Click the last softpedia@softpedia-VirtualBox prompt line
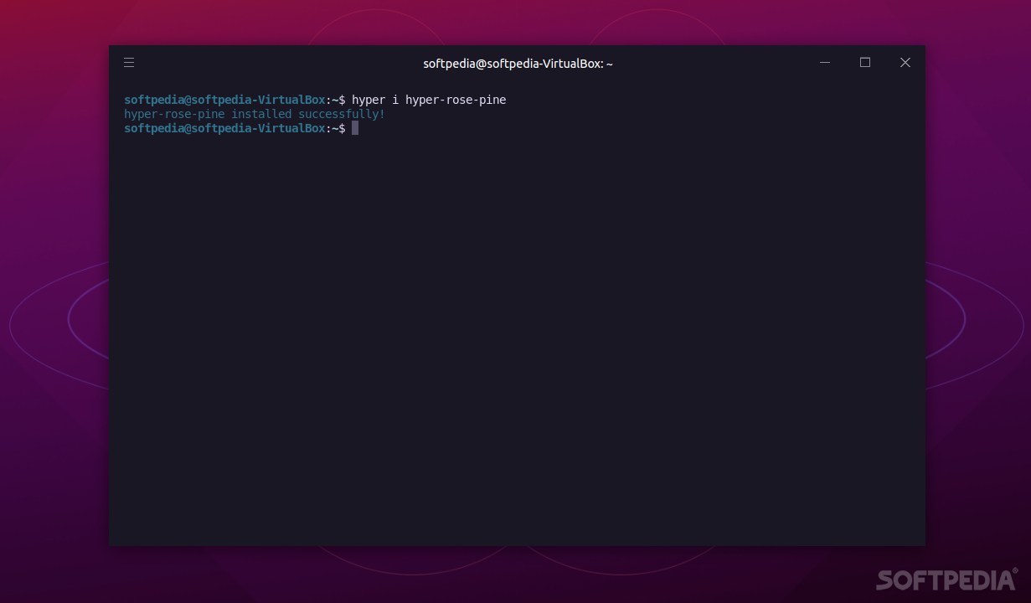This screenshot has width=1031, height=603. (235, 128)
